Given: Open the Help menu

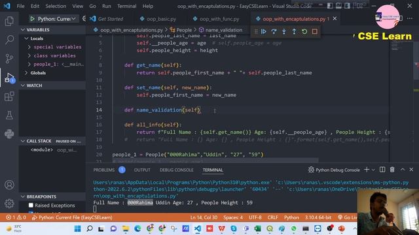Looking at the screenshot, I should tap(147, 6).
